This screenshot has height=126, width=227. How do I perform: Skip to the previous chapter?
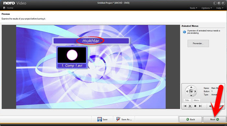tap(185, 106)
